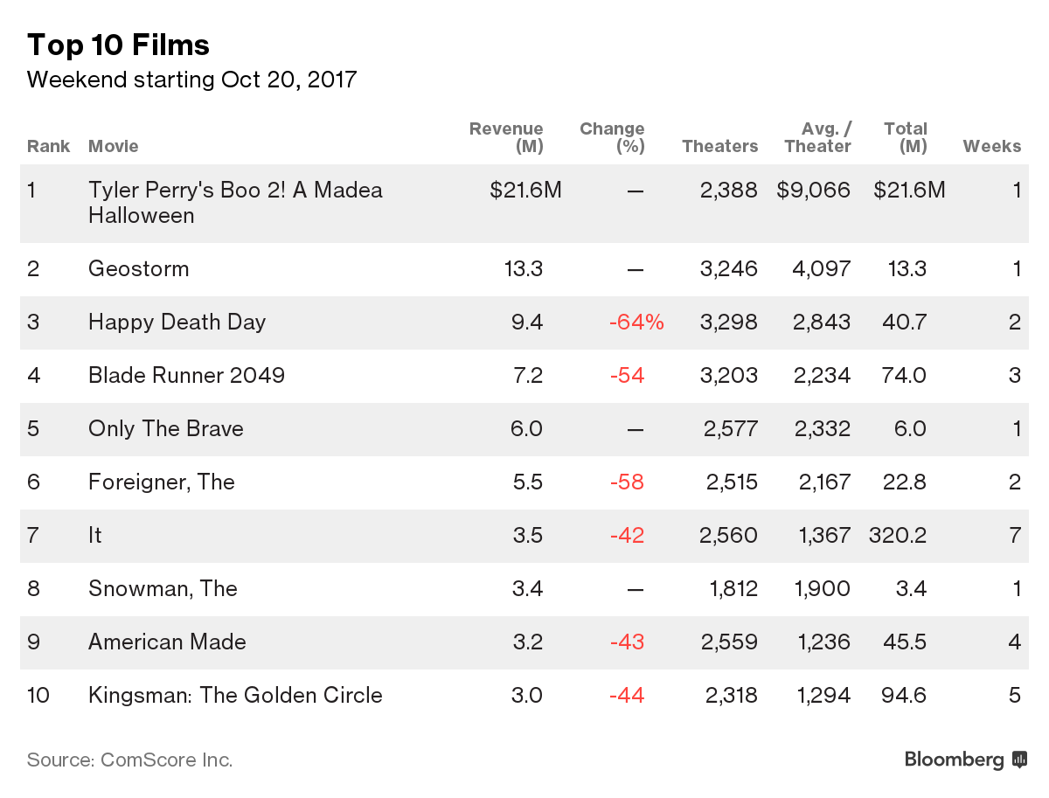This screenshot has width=1049, height=798.
Task: Click the Rank column header
Action: tap(48, 146)
